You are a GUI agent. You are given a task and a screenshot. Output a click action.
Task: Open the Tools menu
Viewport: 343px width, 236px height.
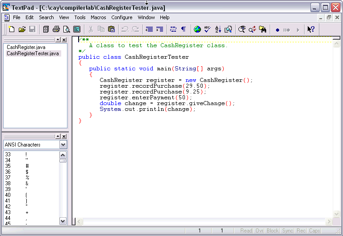(x=80, y=17)
